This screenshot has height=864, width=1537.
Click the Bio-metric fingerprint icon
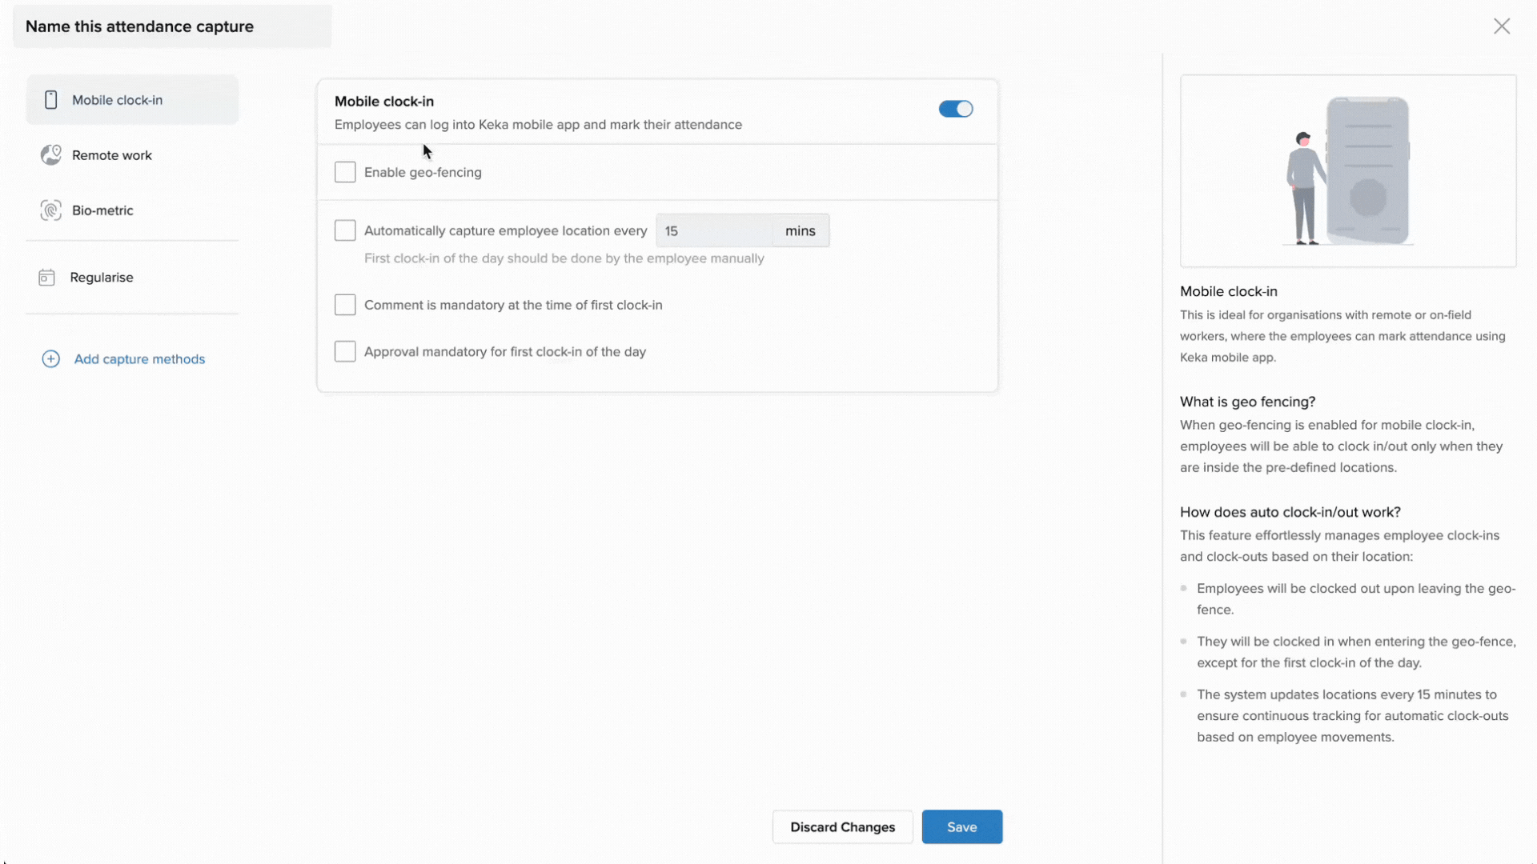tap(51, 210)
